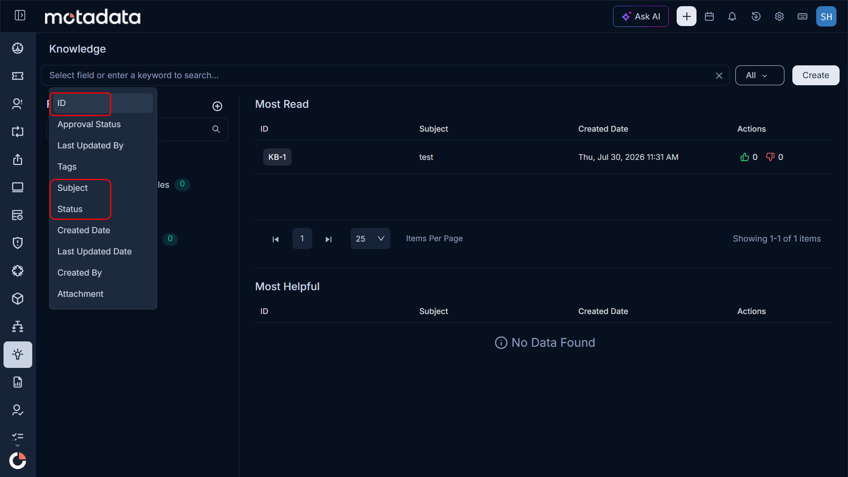Choose Subject in the field dropdown
This screenshot has width=848, height=477.
pos(103,188)
